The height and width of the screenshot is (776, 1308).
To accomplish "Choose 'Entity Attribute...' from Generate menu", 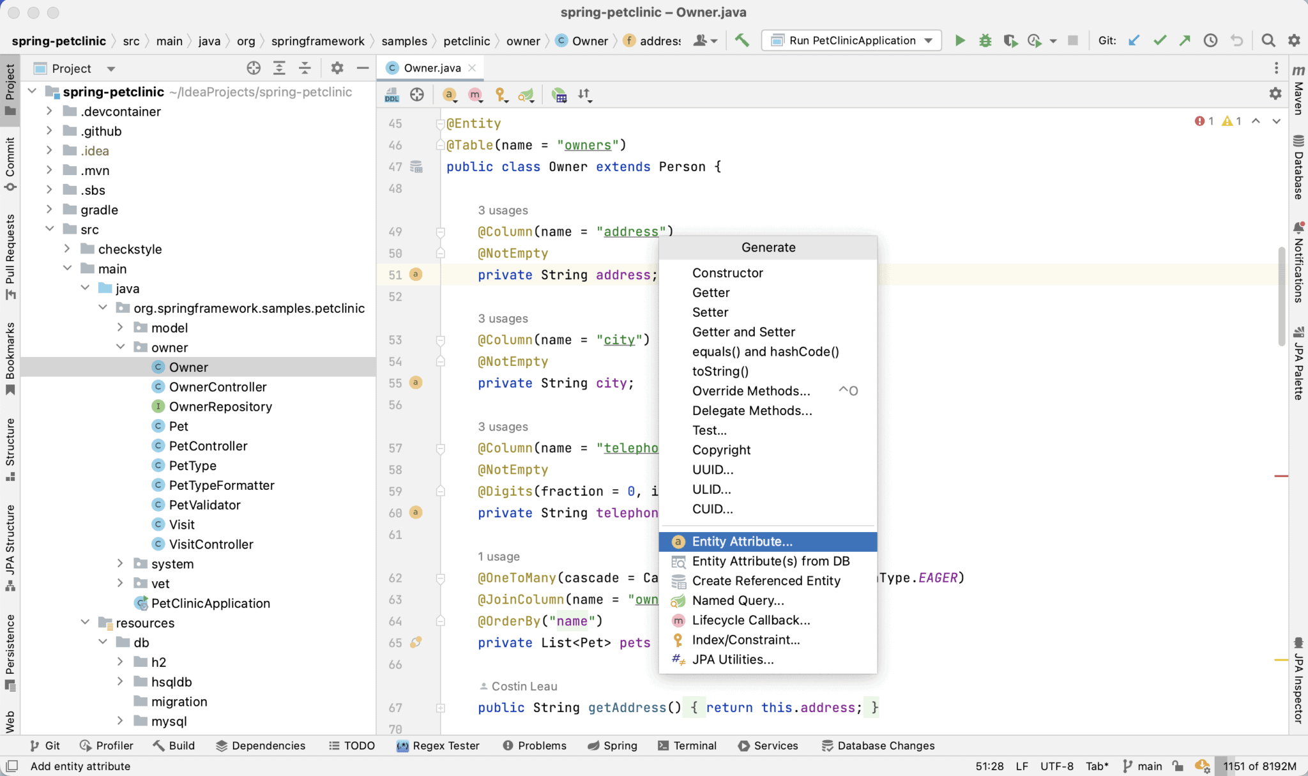I will tap(743, 541).
